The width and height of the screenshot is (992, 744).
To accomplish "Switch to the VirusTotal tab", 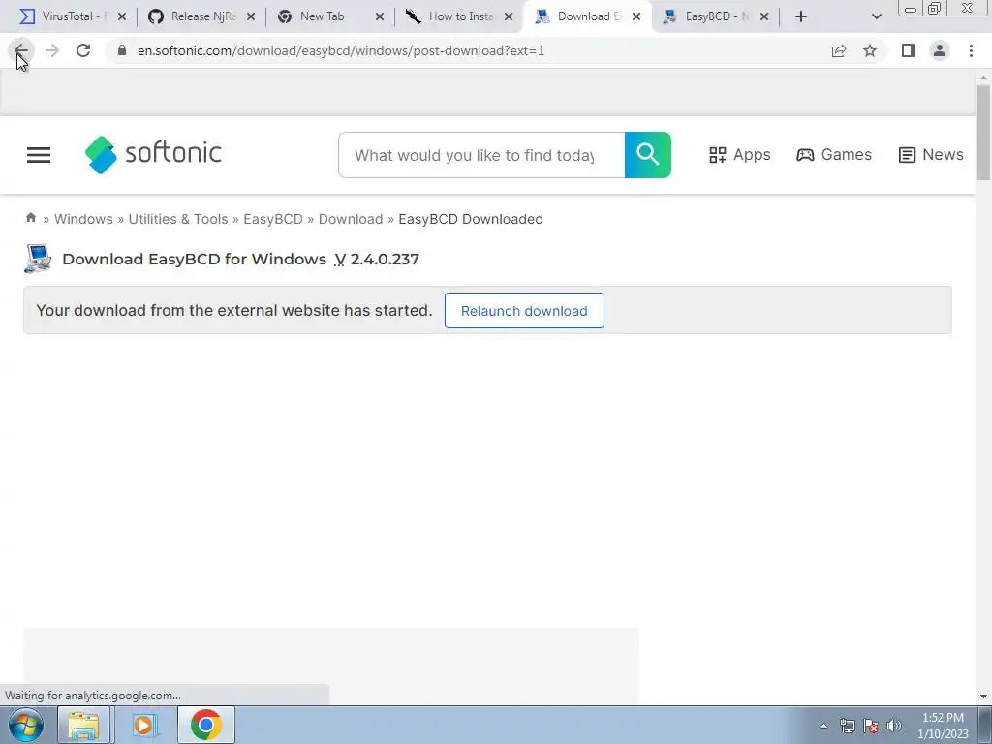I will click(x=63, y=16).
